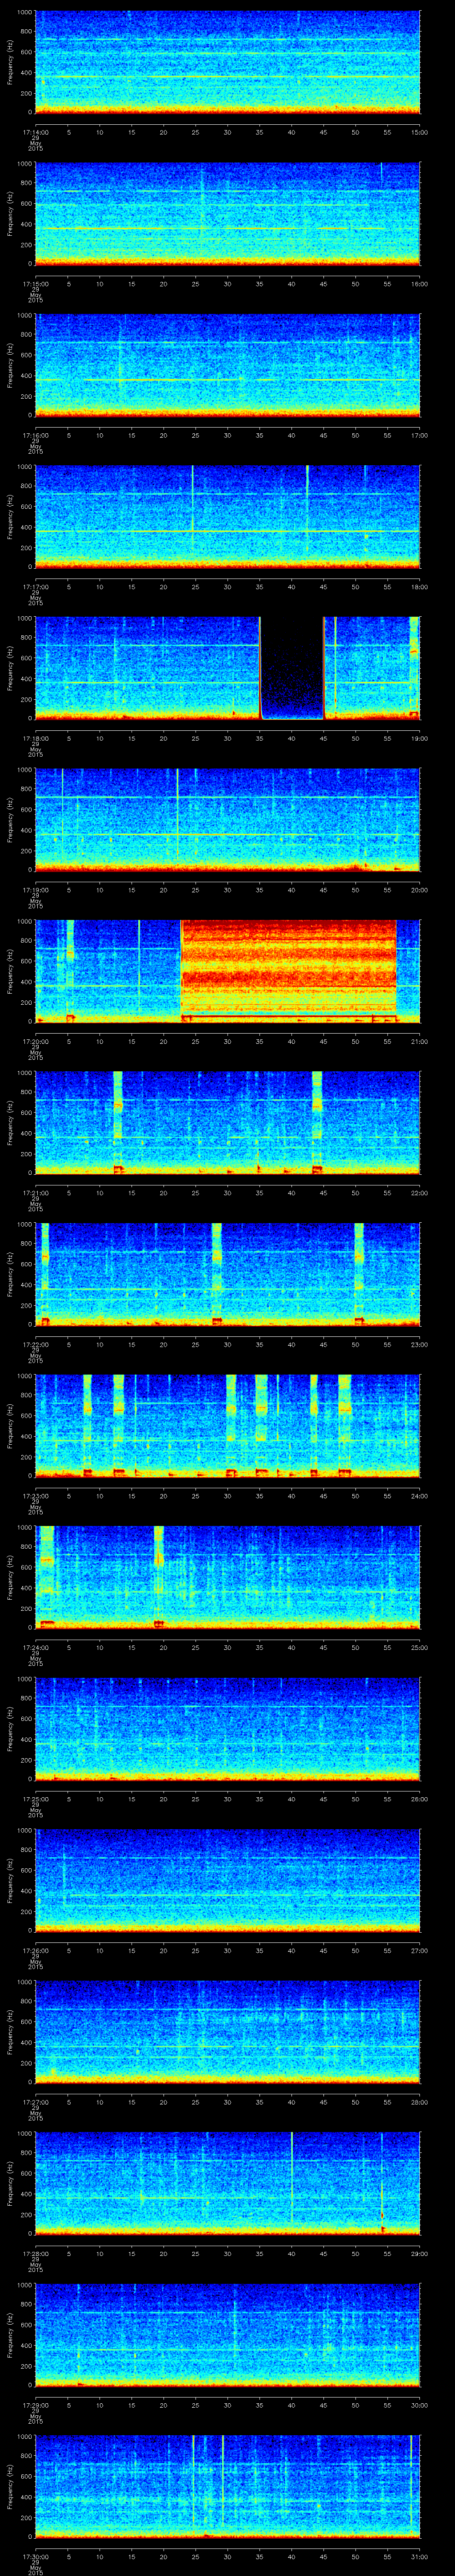The width and height of the screenshot is (455, 2576).
Task: Click the 1000 Hz tick of the 17:17:00 plot
Action: [24, 468]
